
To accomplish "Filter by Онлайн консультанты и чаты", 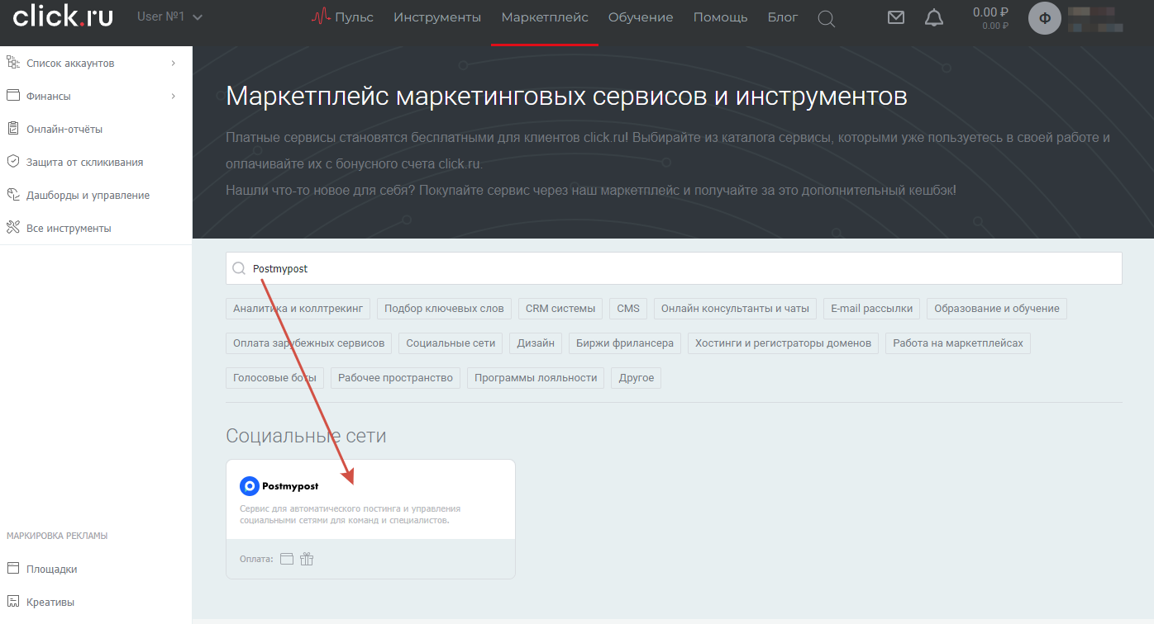I will pyautogui.click(x=736, y=309).
